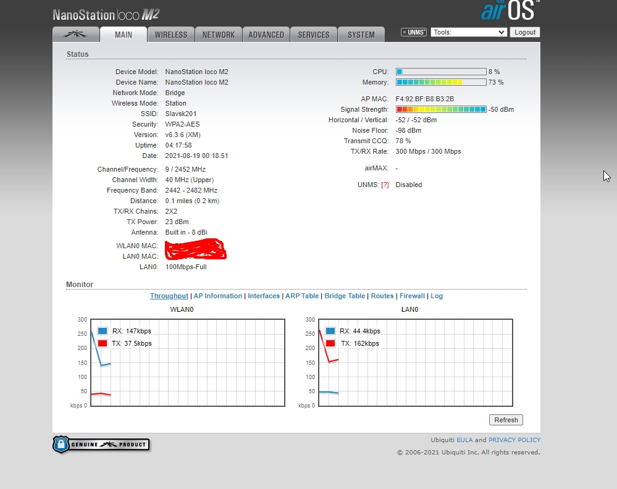Click the Uptime value 04:17:58

tap(178, 145)
